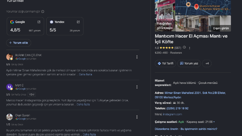The image size is (242, 136).
Task: Click the Yandex logo in rating card
Action: pos(52,22)
